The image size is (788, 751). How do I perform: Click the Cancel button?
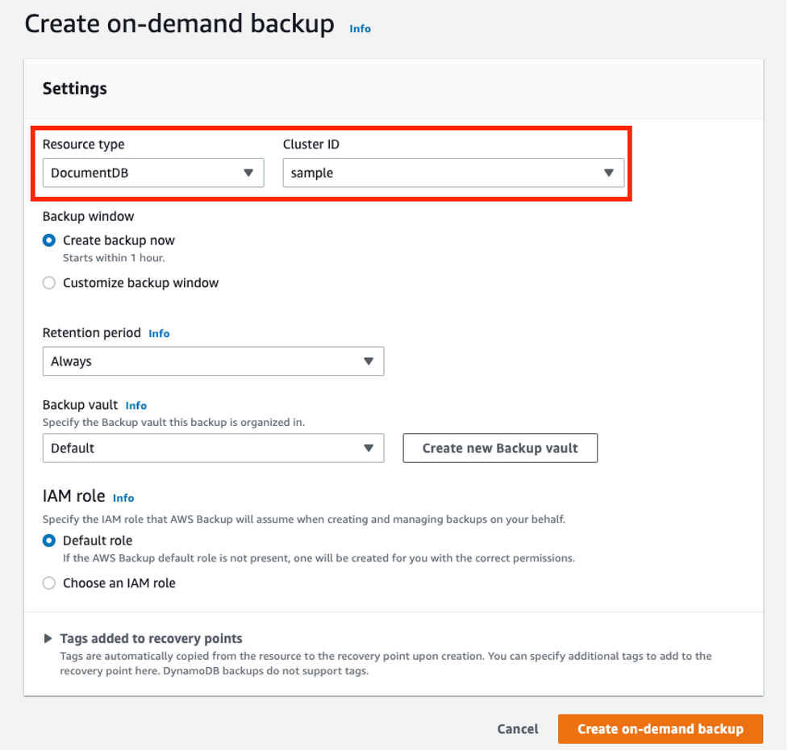click(x=517, y=728)
